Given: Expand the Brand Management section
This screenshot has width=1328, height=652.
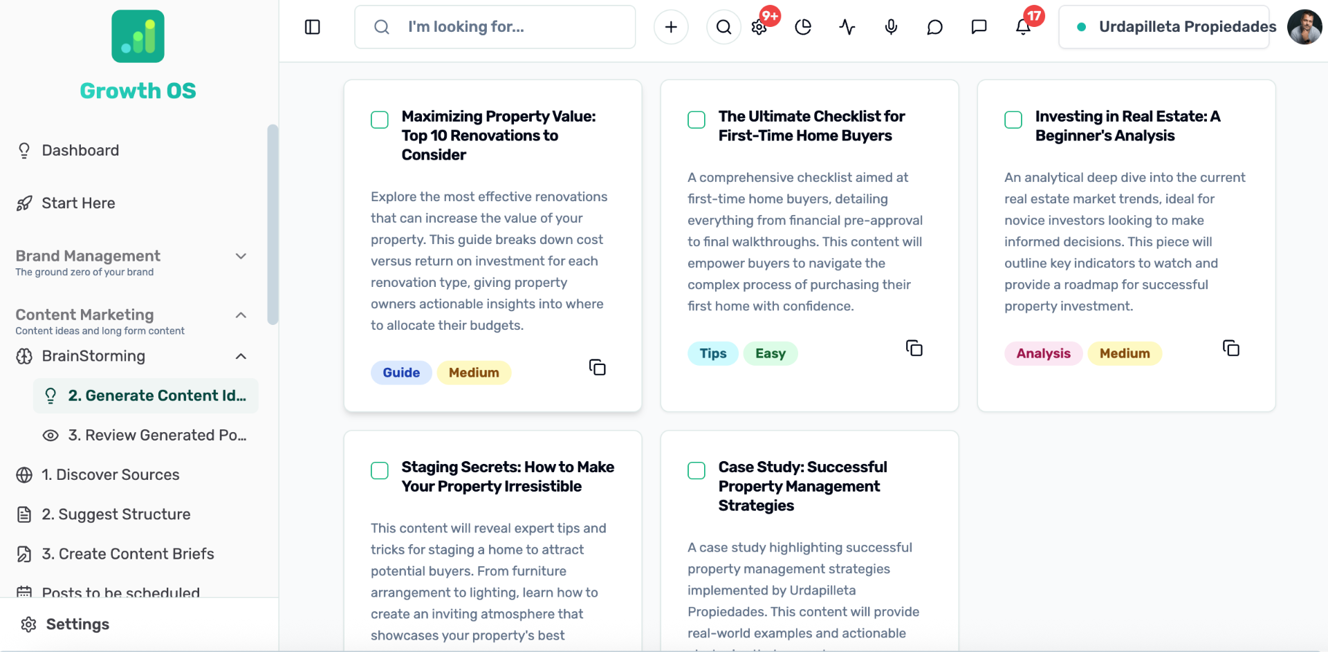Looking at the screenshot, I should (x=241, y=257).
